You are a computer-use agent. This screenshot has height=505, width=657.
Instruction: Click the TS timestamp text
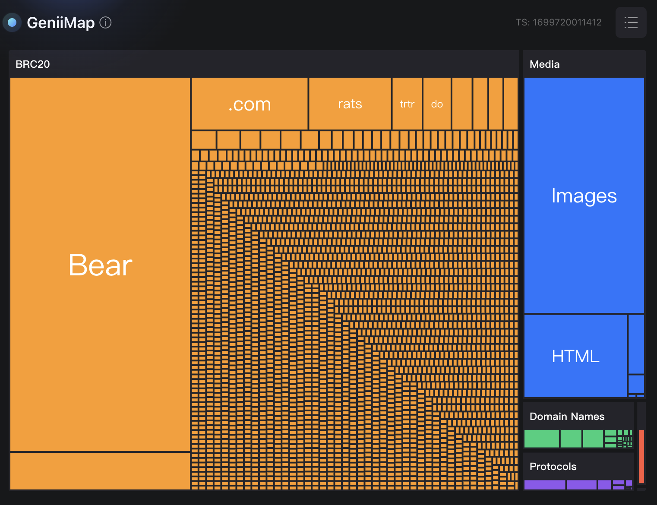click(x=558, y=22)
